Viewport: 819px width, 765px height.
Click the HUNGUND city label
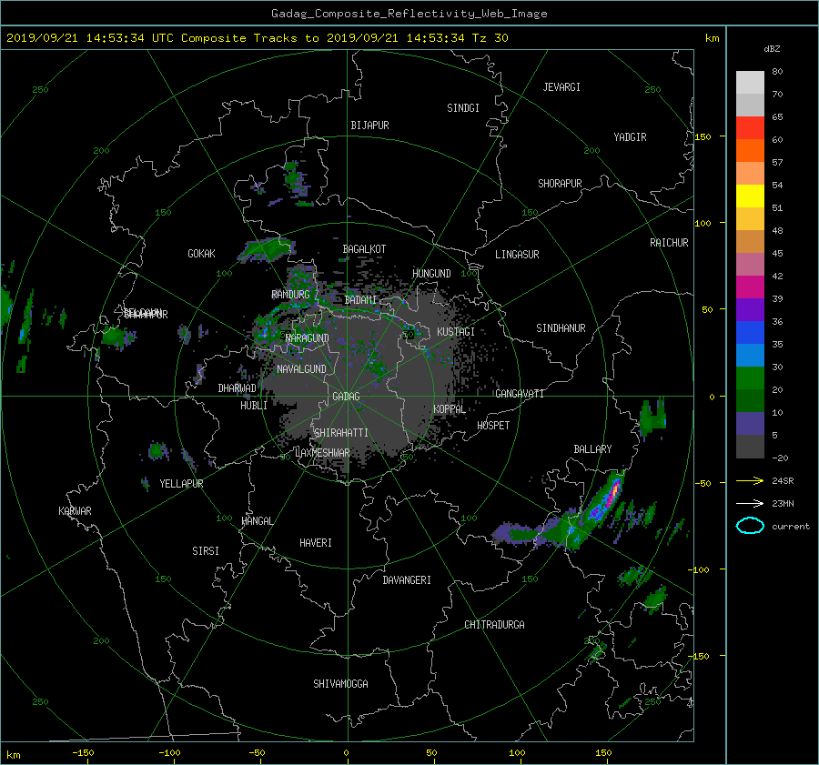431,274
